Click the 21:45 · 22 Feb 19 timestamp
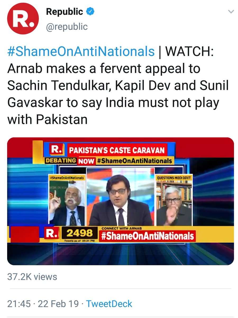Viewport: 238px width, 318px height. click(x=44, y=304)
